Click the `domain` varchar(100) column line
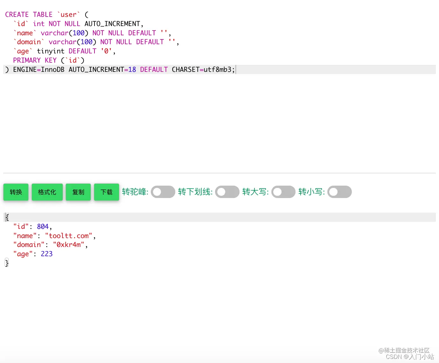439x363 pixels. [96, 42]
